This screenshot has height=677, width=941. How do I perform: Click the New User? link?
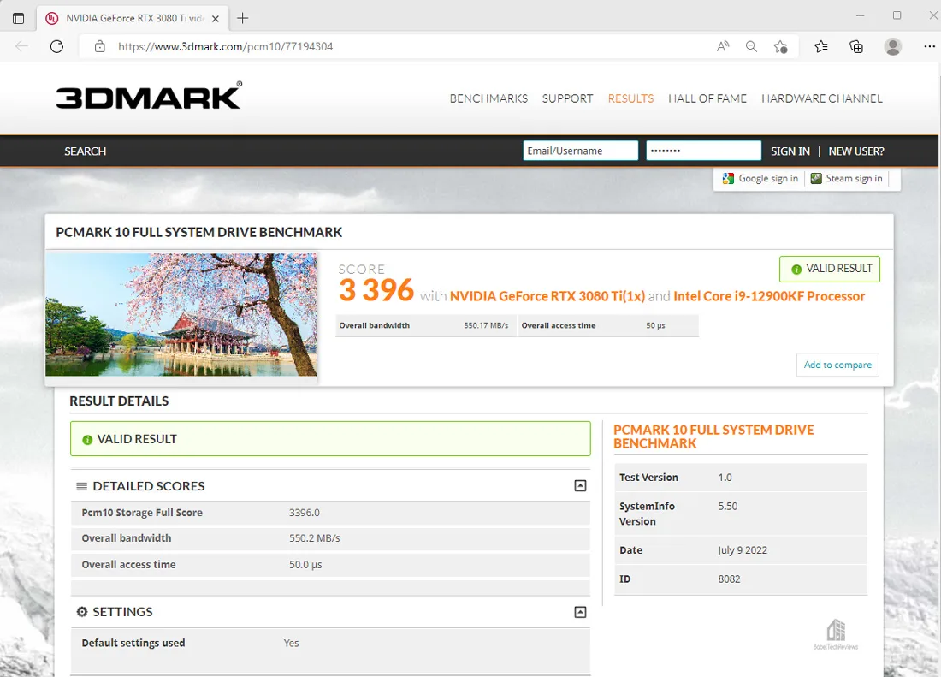coord(856,151)
